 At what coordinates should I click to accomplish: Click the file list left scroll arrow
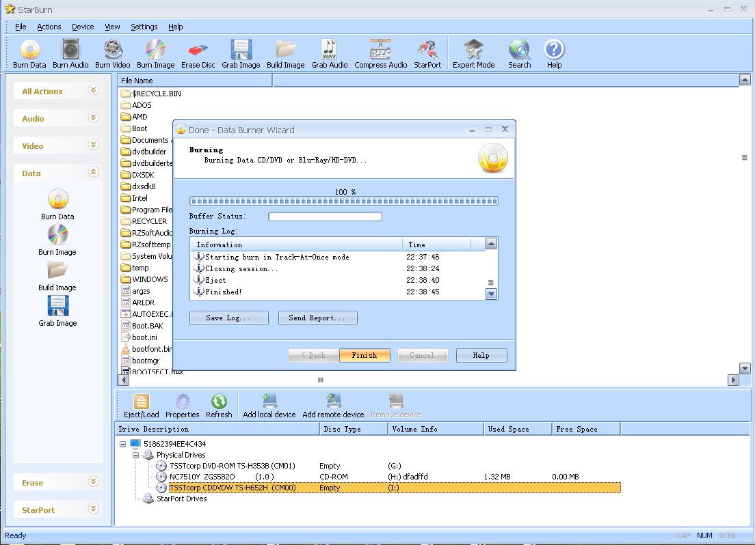coord(124,380)
